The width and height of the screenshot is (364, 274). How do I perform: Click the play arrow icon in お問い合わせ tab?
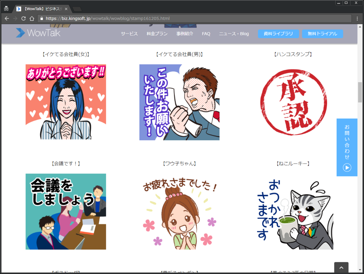point(347,167)
